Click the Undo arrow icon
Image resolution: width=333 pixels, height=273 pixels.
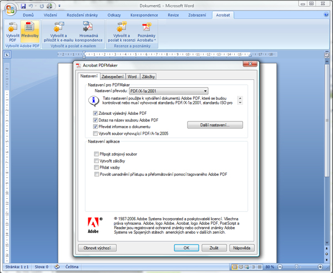[31, 6]
